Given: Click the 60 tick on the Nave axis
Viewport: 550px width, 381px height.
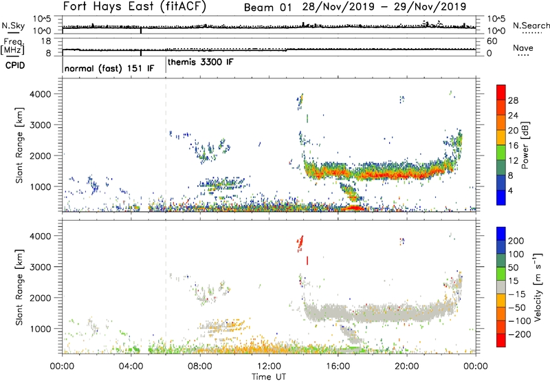Looking at the screenshot, I should [492, 41].
